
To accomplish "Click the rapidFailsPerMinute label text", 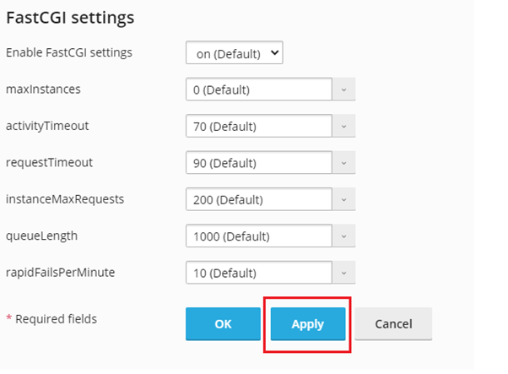I will tap(60, 272).
